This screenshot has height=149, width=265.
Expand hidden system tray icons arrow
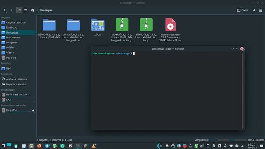coord(243,146)
